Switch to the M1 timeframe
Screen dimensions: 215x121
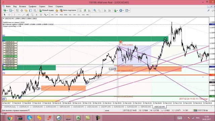52,15
